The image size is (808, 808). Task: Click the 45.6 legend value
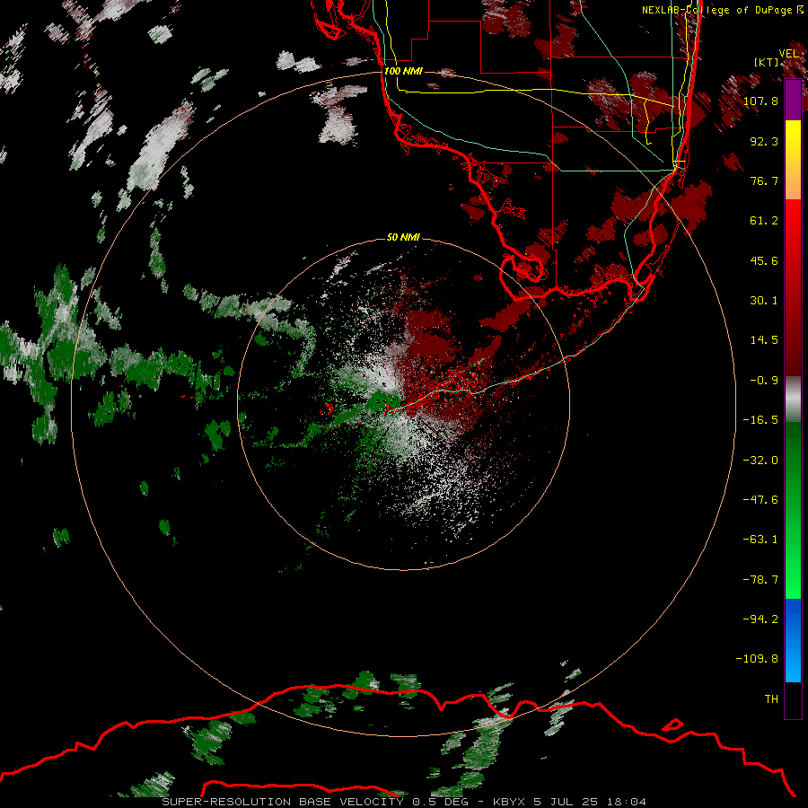(764, 260)
